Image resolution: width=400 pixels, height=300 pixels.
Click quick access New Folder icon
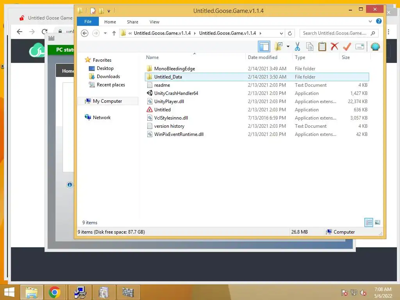tap(101, 11)
